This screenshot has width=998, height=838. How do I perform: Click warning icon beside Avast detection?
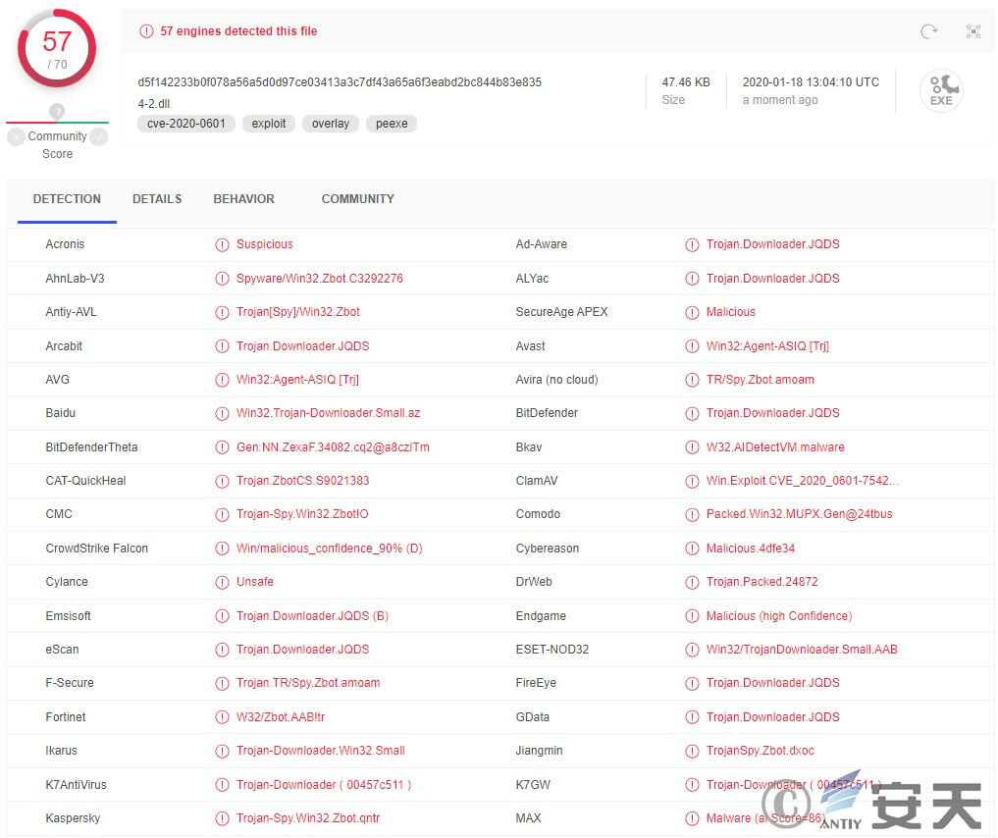tap(692, 346)
